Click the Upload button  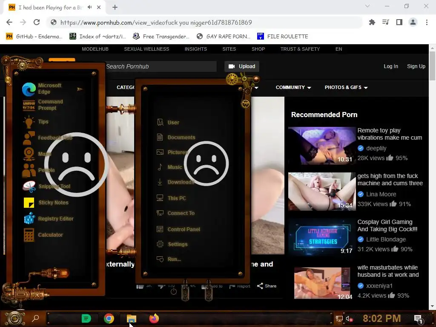(242, 66)
